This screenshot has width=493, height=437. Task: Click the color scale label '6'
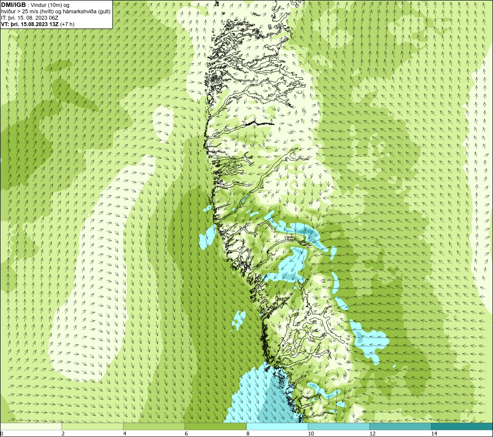pos(186,434)
